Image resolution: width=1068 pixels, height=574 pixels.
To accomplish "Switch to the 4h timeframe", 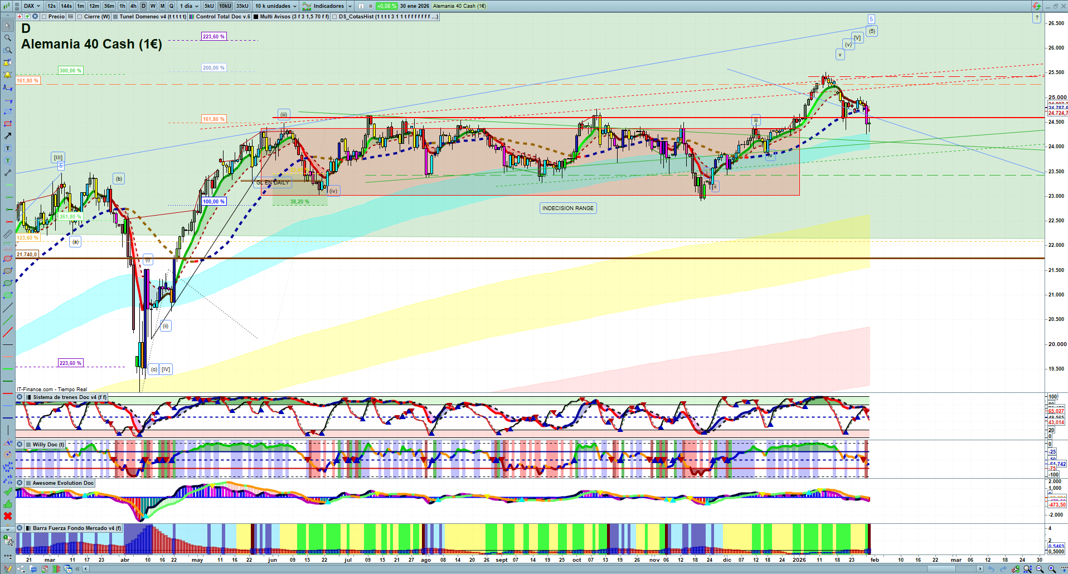I will click(133, 6).
